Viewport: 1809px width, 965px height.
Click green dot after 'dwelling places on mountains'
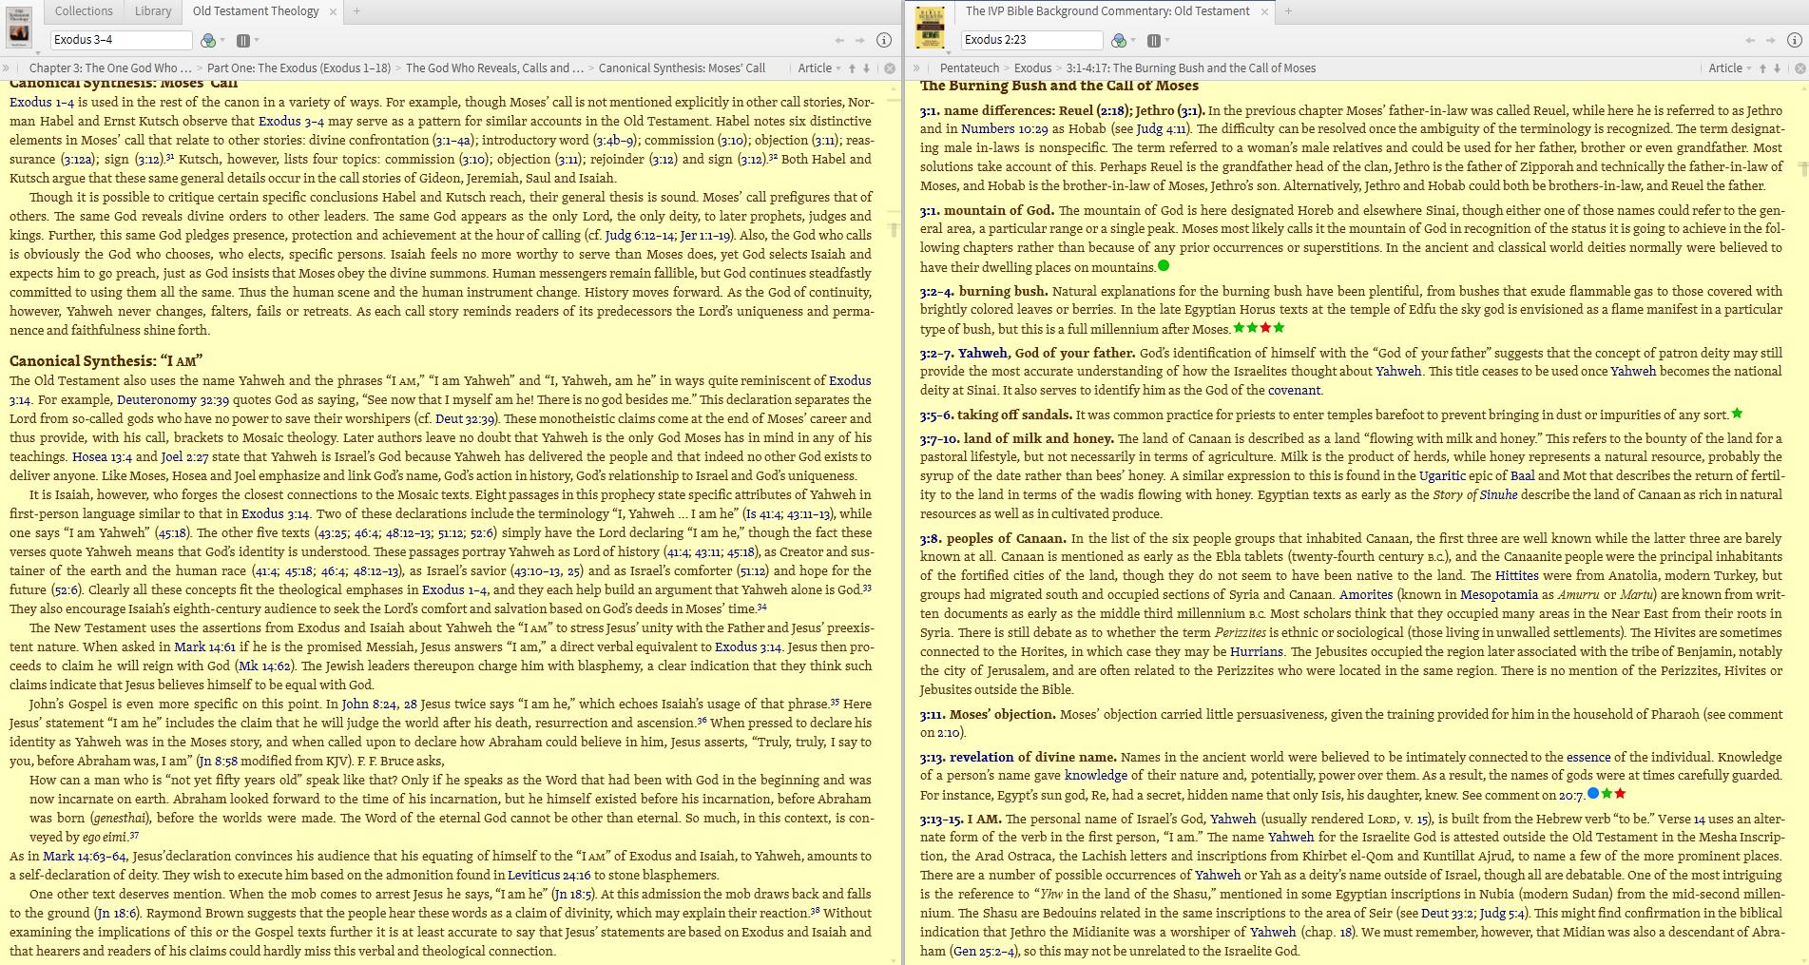[x=1164, y=266]
